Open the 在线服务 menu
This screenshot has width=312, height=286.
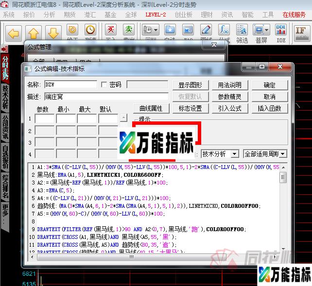click(x=294, y=15)
